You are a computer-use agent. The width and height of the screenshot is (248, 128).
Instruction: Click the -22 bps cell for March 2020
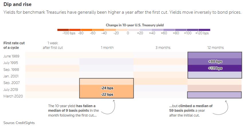pyautogui.click(x=107, y=95)
